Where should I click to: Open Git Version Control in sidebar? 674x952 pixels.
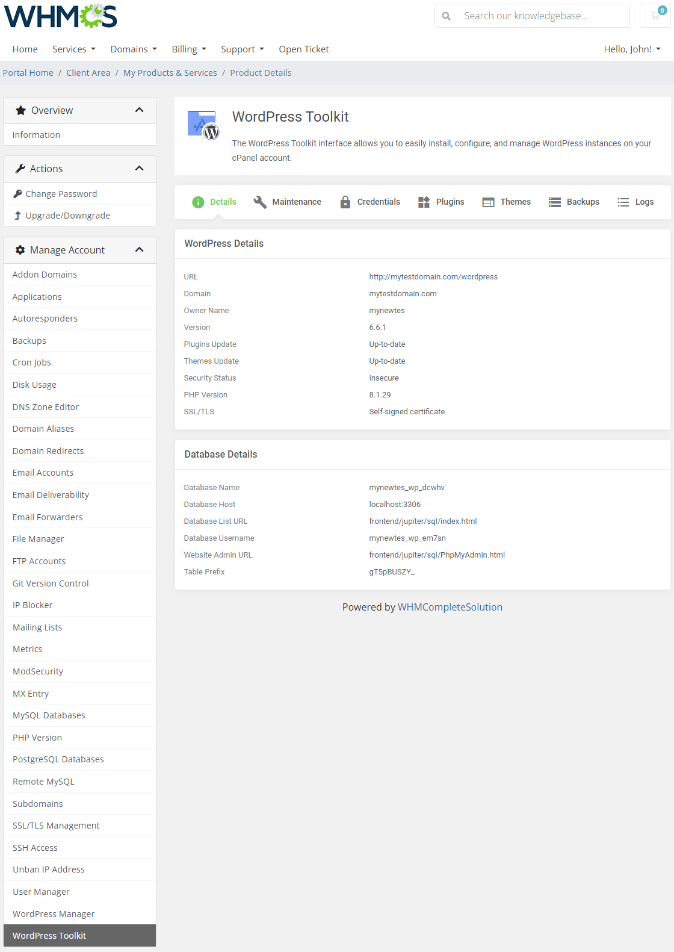pyautogui.click(x=79, y=583)
